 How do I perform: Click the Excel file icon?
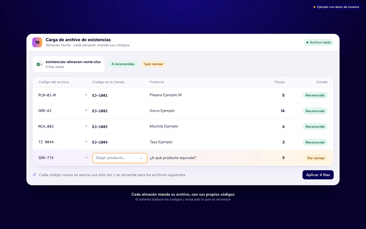(x=40, y=64)
